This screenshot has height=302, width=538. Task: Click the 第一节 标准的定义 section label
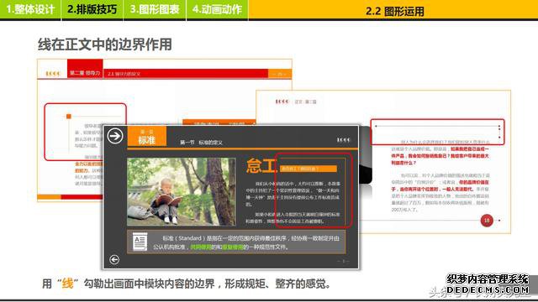[x=201, y=143]
